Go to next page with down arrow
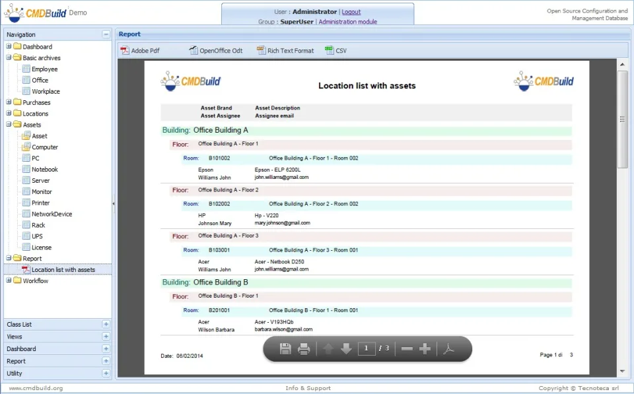Screen dimensions: 634x394 coord(346,348)
